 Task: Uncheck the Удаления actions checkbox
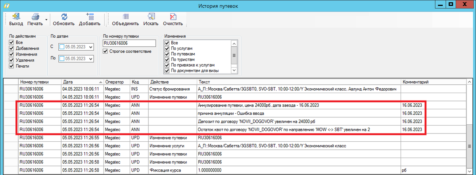11,60
